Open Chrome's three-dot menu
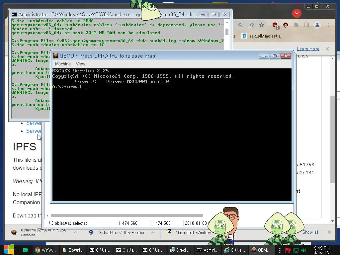Screen dimensions: 340x255 (x=328, y=25)
